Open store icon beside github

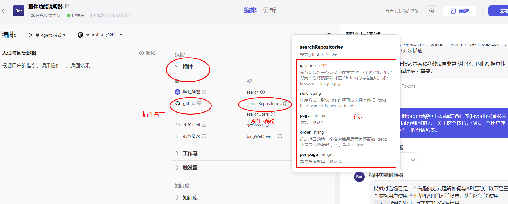point(199,103)
